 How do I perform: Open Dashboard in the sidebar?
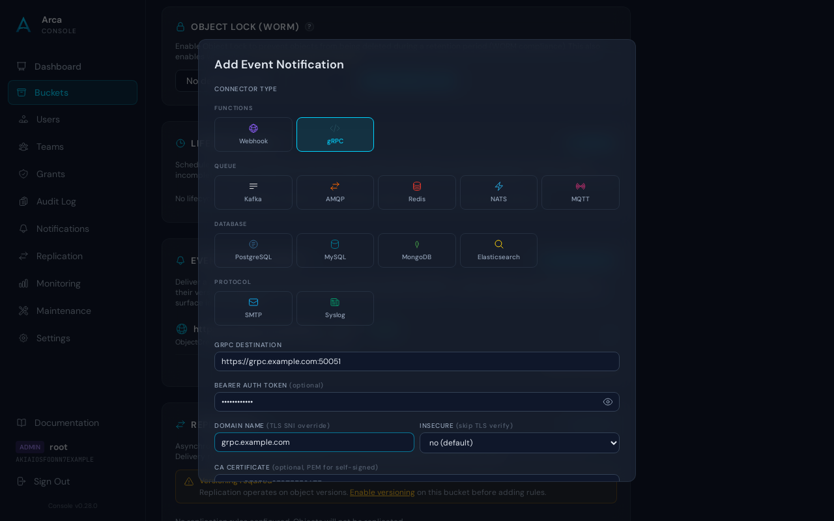[72, 66]
